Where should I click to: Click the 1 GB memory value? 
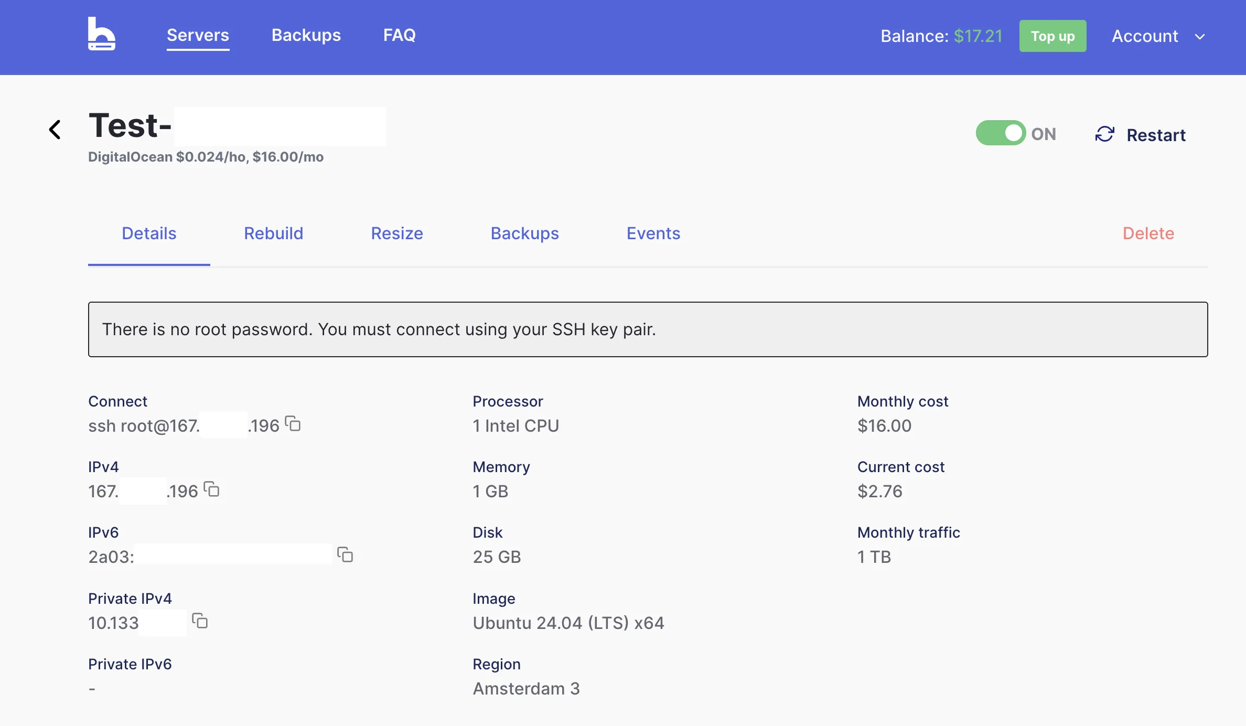click(490, 491)
